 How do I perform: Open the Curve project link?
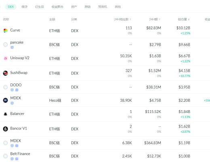click(15, 30)
